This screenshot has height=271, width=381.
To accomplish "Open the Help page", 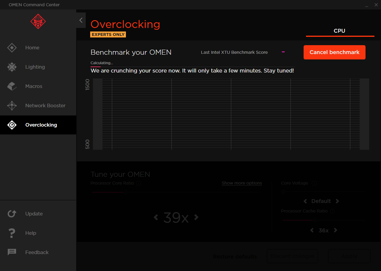I will (38, 233).
